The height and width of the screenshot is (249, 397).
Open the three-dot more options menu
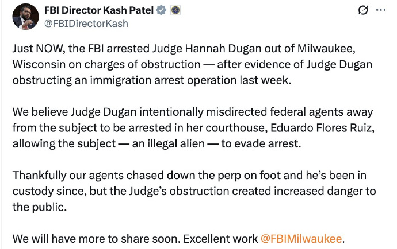click(380, 10)
